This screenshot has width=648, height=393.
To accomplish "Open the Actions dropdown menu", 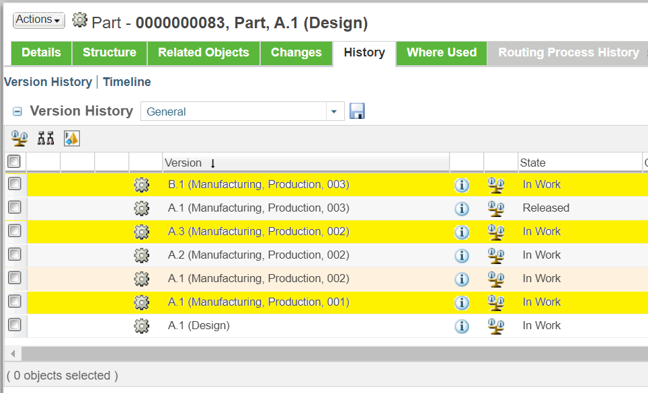I will tap(38, 19).
